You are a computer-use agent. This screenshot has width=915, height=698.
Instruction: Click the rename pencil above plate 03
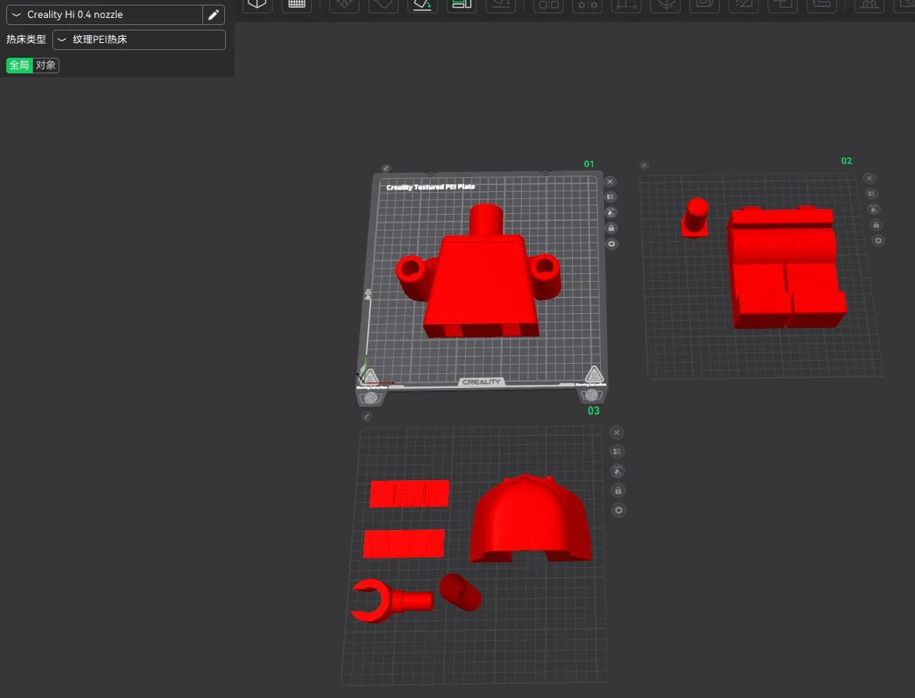click(366, 416)
